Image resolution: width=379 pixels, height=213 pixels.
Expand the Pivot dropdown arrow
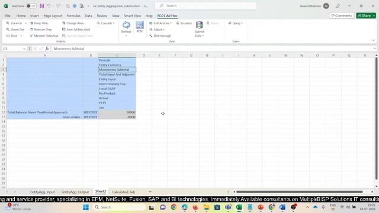[21, 35]
